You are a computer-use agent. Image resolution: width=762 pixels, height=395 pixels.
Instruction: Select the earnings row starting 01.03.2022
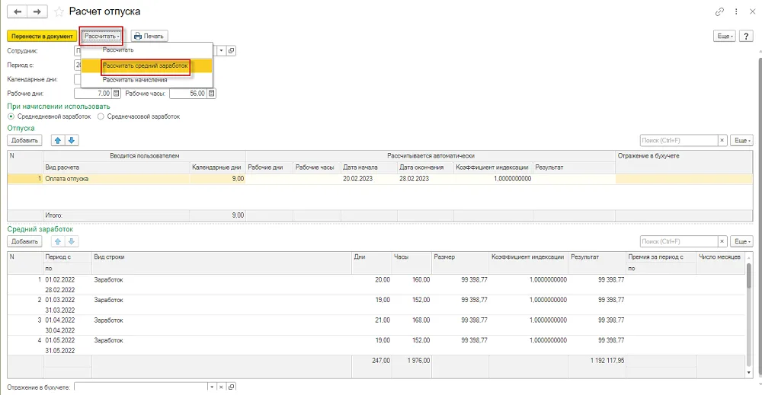pyautogui.click(x=376, y=304)
